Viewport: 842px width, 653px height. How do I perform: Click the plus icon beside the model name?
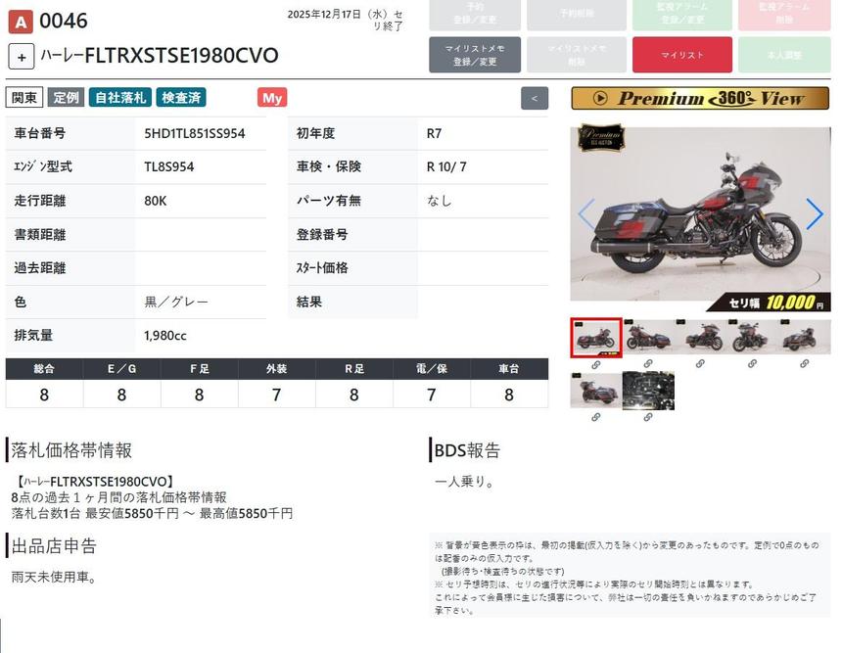(x=22, y=56)
